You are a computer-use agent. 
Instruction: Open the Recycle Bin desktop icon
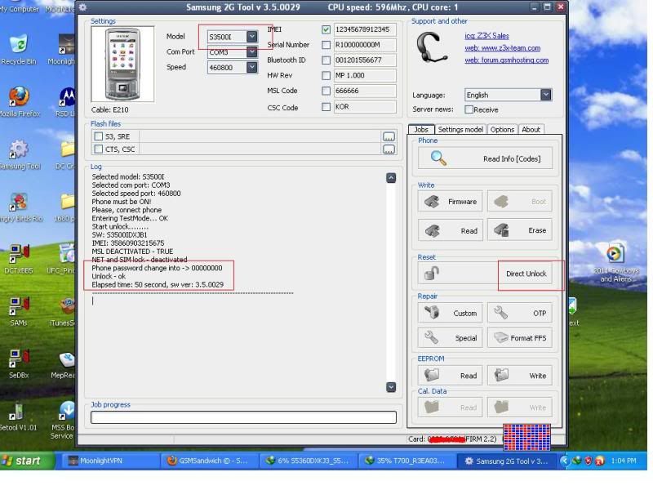pos(19,50)
